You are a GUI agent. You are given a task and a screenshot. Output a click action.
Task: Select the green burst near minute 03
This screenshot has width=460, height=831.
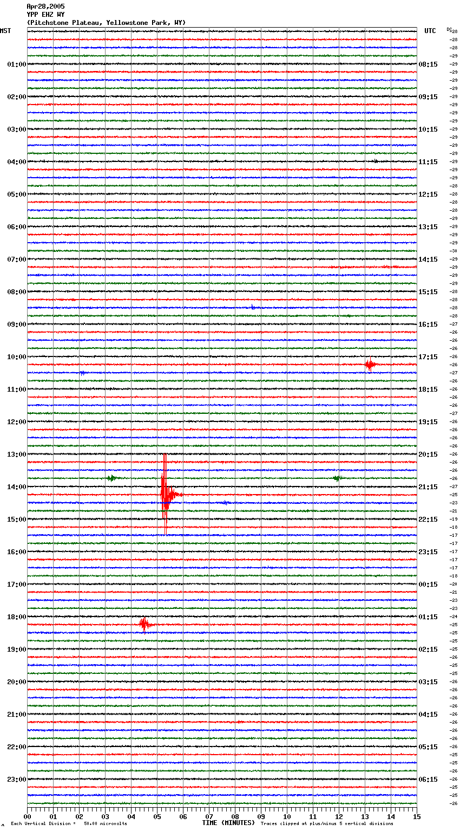point(111,478)
